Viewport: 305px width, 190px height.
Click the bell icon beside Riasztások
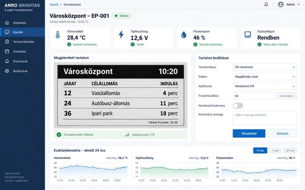[7, 61]
